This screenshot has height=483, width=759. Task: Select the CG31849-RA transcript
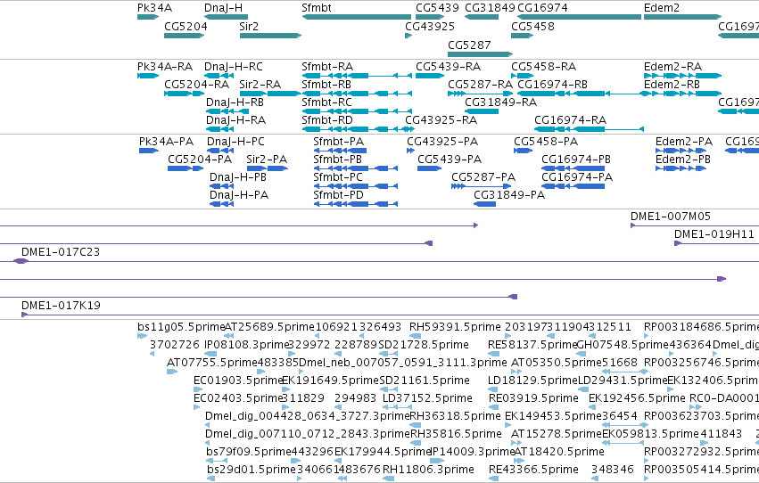tap(482, 111)
